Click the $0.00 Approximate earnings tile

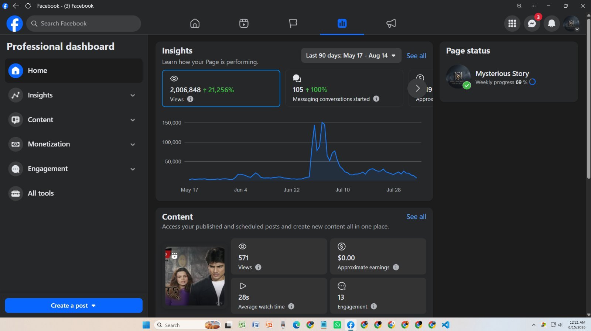pos(378,256)
